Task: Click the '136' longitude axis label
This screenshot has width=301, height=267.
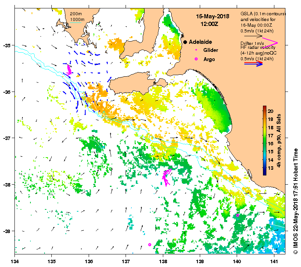Action: click(x=89, y=261)
